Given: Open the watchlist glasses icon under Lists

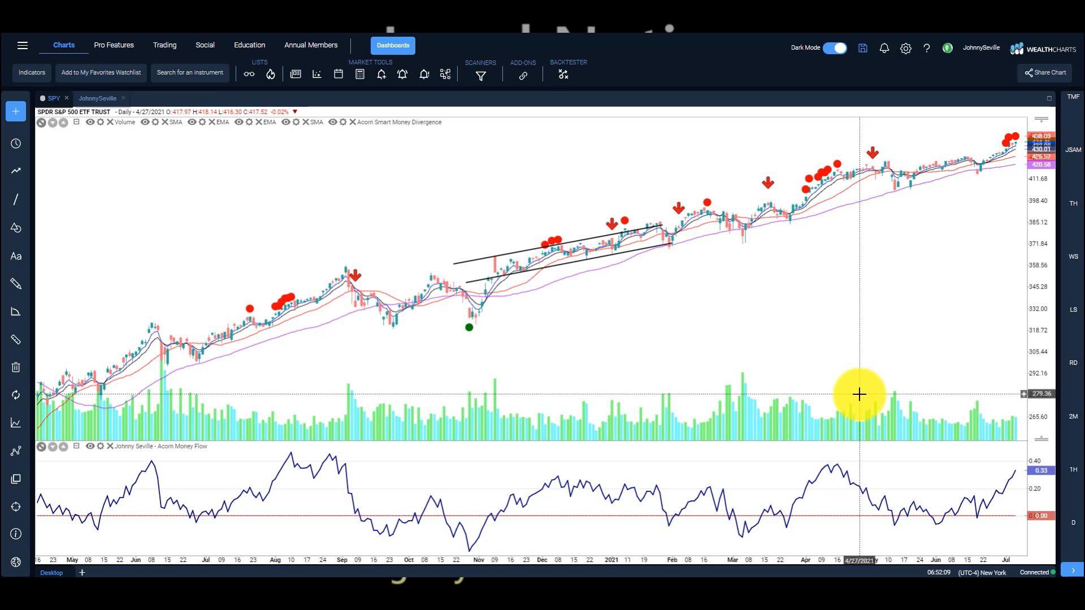Looking at the screenshot, I should coord(249,75).
